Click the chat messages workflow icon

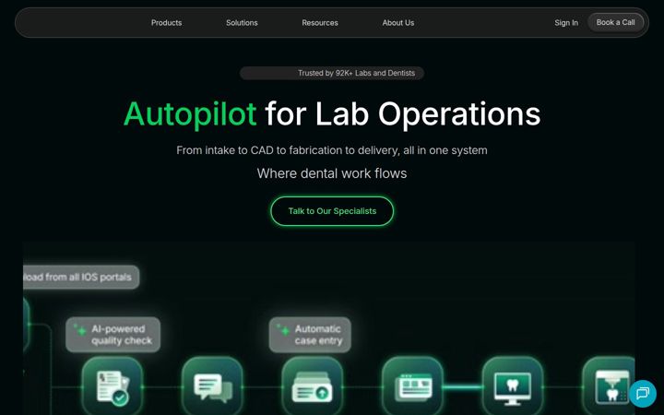click(213, 386)
